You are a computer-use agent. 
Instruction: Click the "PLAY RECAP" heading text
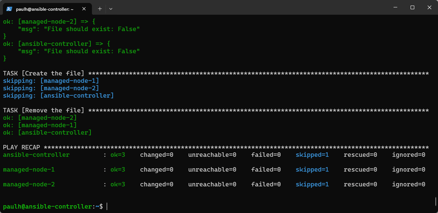click(21, 147)
